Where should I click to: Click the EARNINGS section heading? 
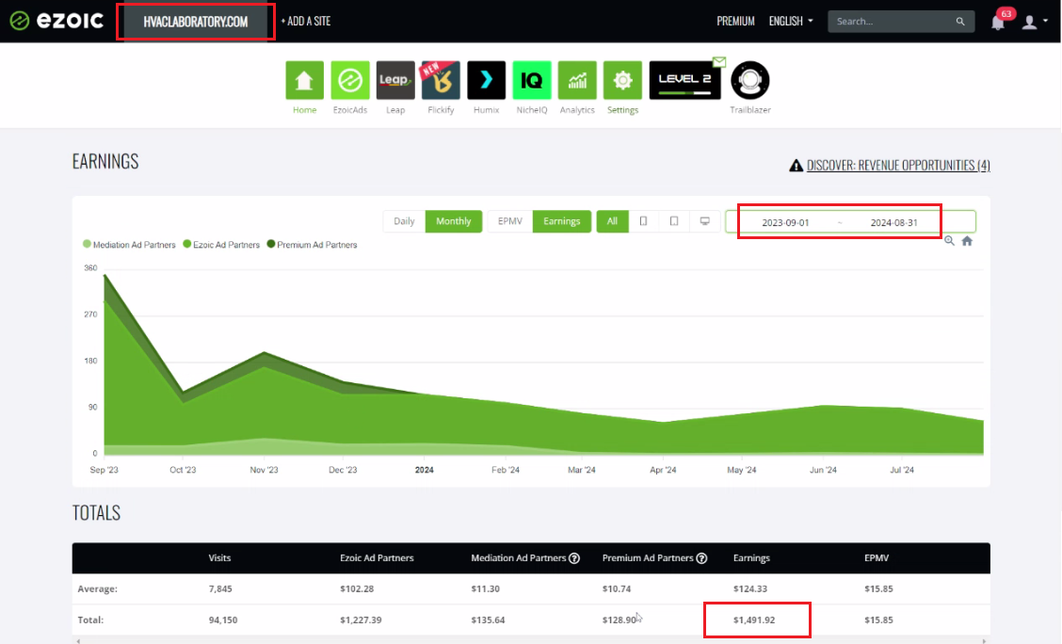[105, 161]
